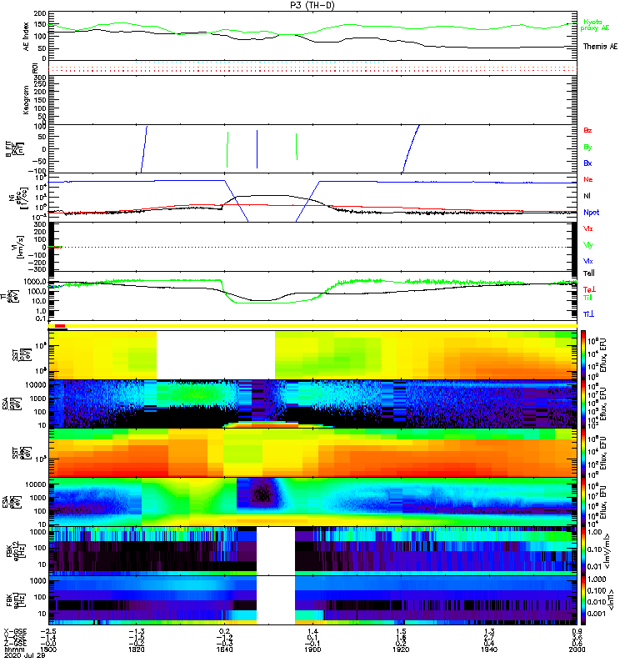The width and height of the screenshot is (625, 667).
Task: Click the "1920" time axis tick label
Action: (x=401, y=649)
